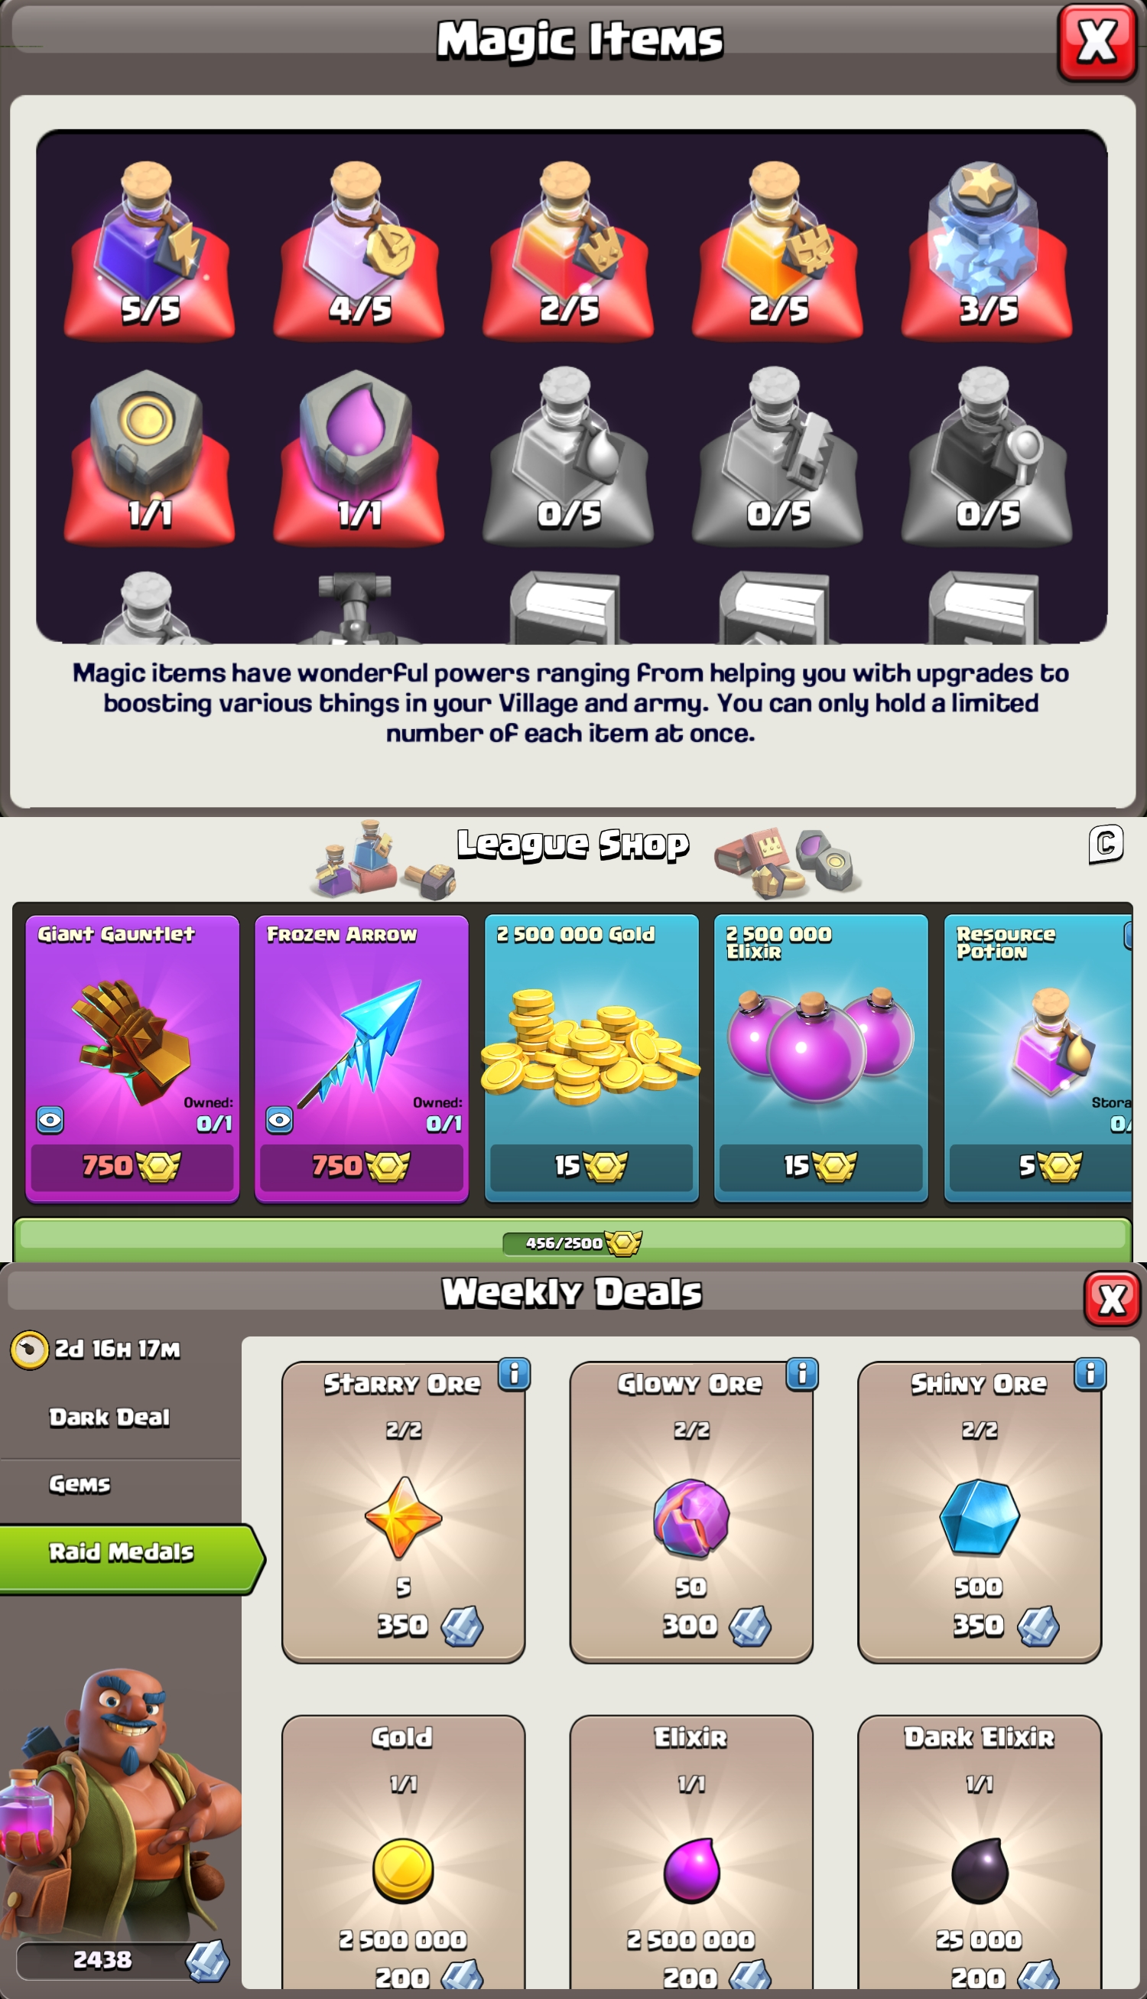Buy Giant Gauntlet for 750 medals
The height and width of the screenshot is (1999, 1147).
click(132, 1166)
